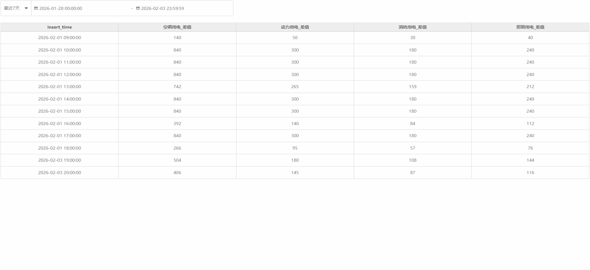The image size is (590, 270).
Task: Click the dropdown arrow beside 最近7天
Action: tap(26, 8)
